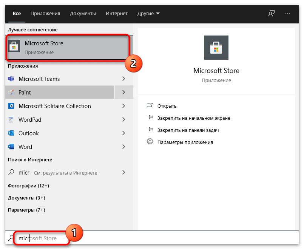Expand Microsoft Teams result chevron
This screenshot has width=304, height=249.
(x=124, y=79)
